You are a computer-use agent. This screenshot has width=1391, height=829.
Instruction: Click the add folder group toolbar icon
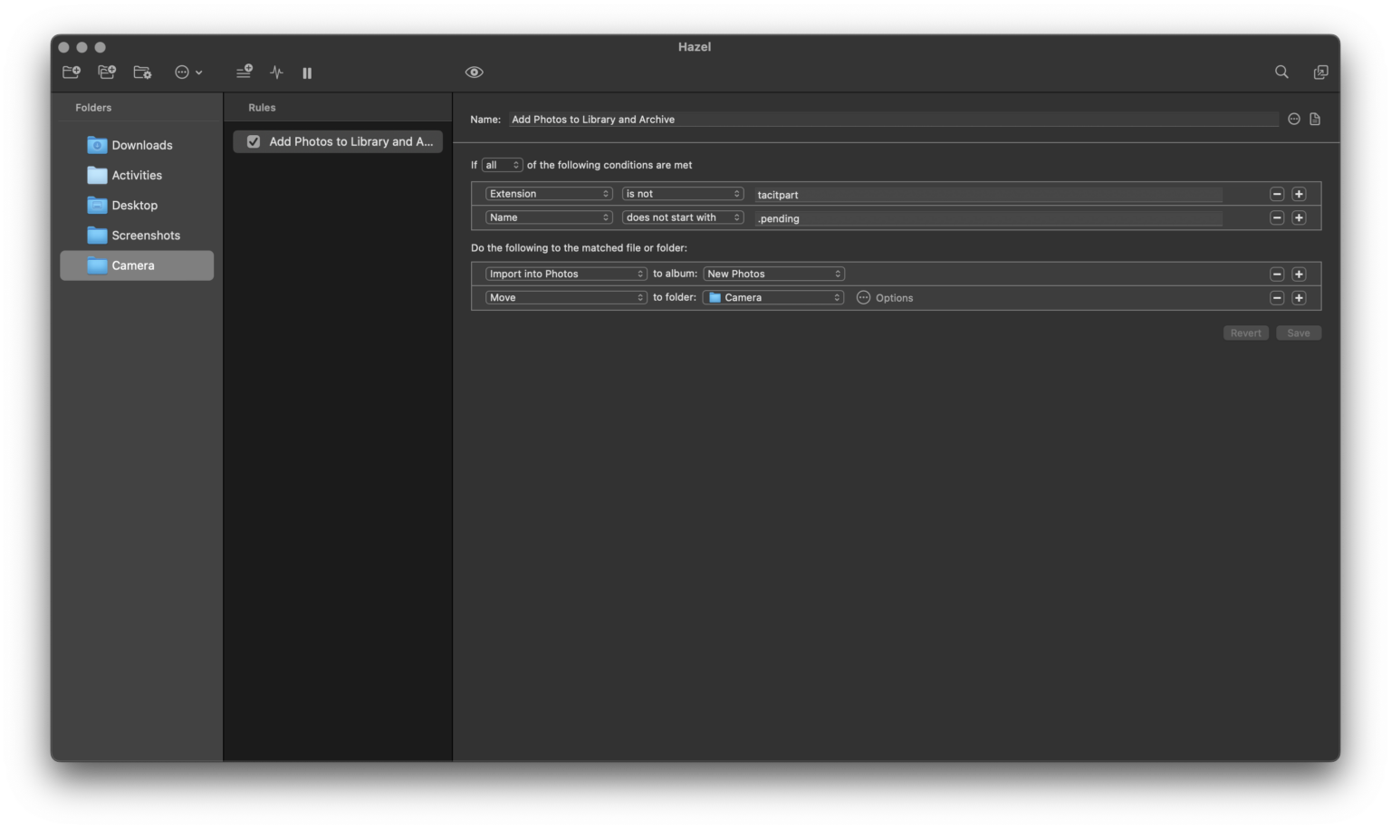[x=106, y=72]
